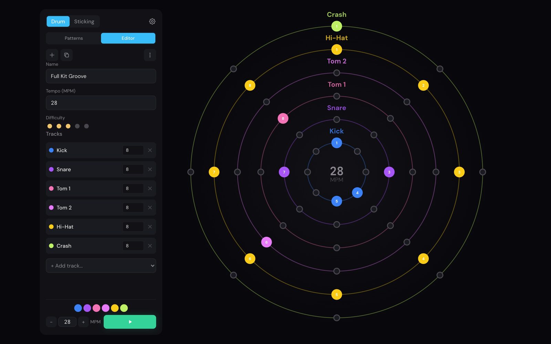Decrease tempo with the minus button
The height and width of the screenshot is (344, 551).
(x=51, y=322)
